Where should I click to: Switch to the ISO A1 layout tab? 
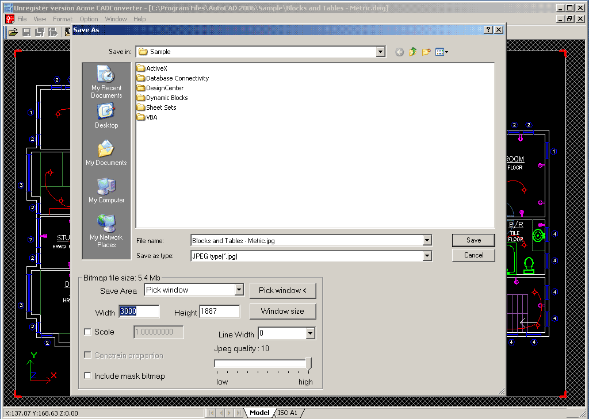click(289, 412)
